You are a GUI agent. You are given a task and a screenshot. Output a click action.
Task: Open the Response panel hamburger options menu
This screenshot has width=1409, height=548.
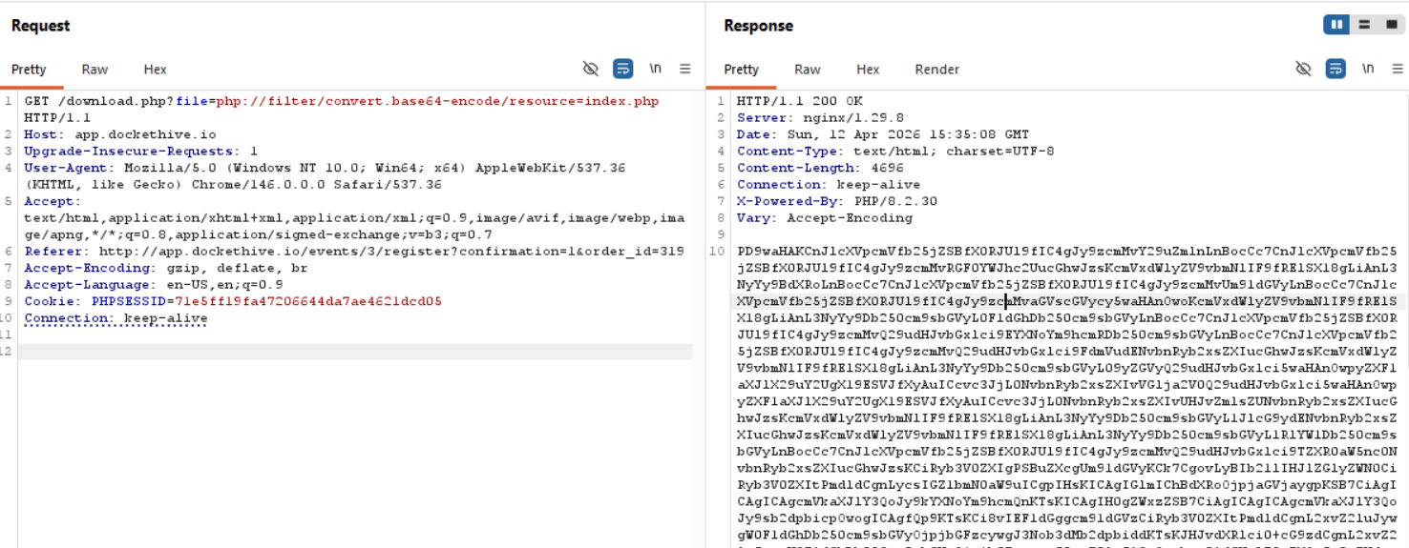(x=1398, y=69)
